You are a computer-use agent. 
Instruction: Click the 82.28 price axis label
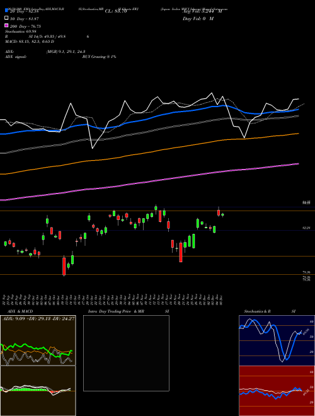pyautogui.click(x=306, y=228)
